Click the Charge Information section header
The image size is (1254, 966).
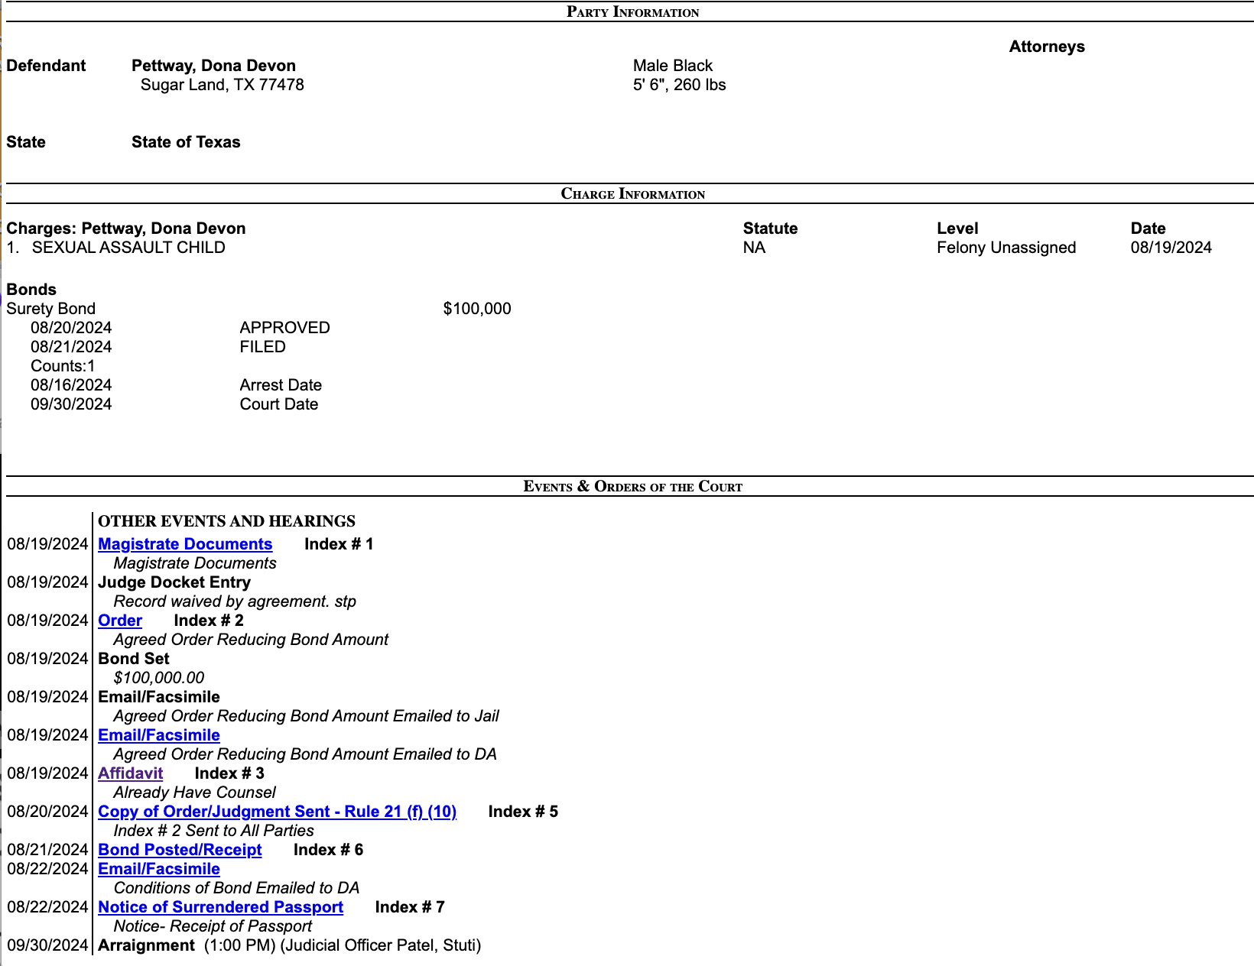tap(632, 193)
